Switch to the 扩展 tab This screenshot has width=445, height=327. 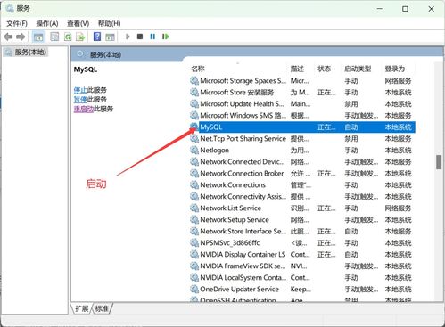coord(82,308)
